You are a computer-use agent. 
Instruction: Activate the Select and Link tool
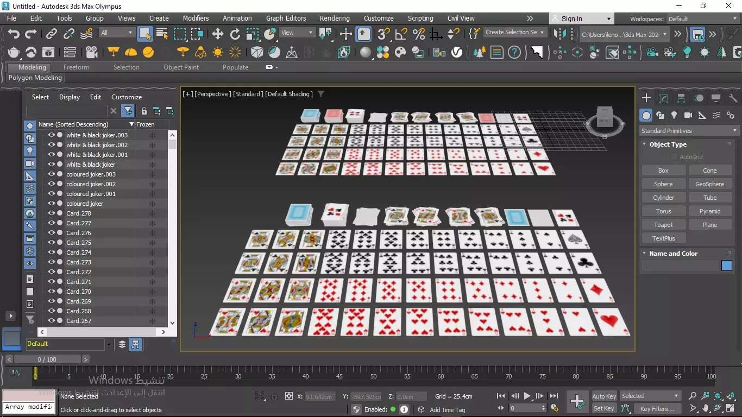[51, 34]
